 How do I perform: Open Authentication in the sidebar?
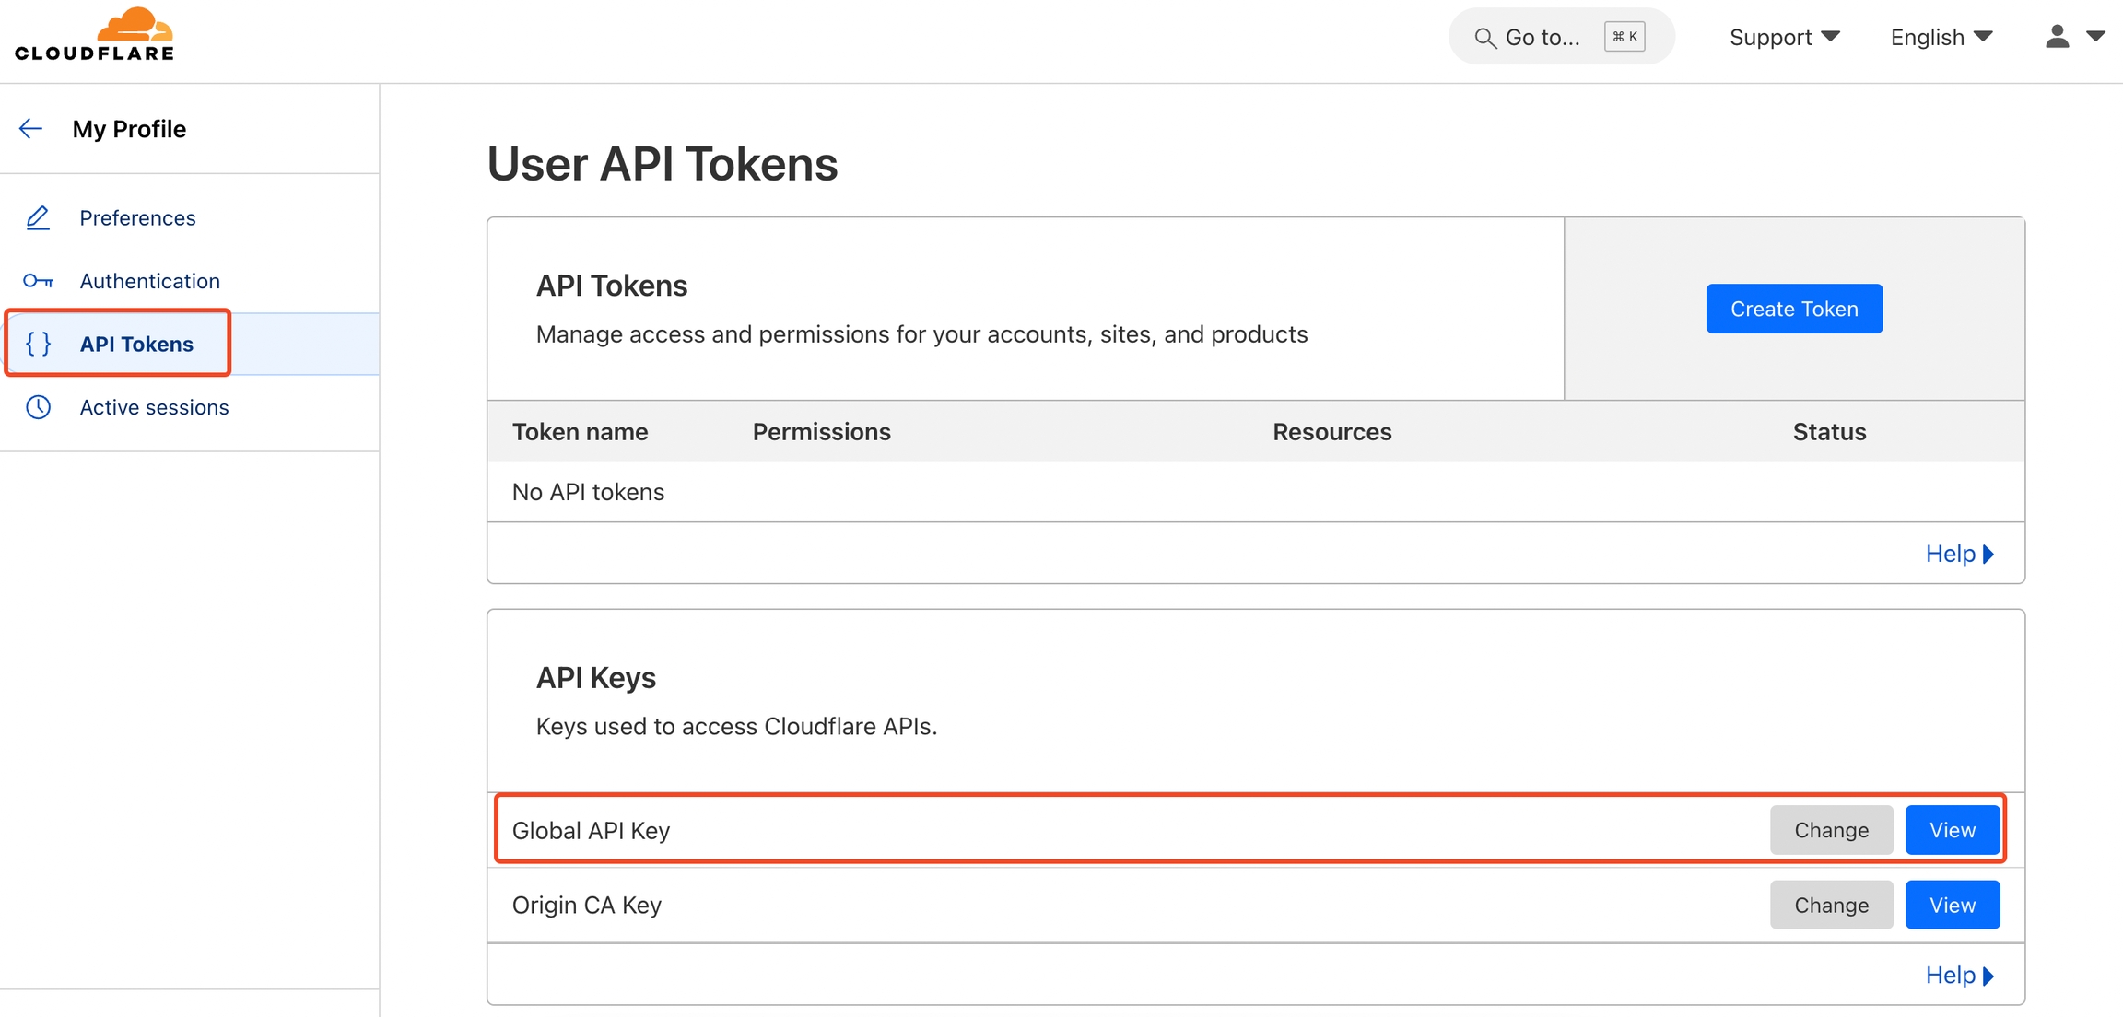click(x=149, y=281)
